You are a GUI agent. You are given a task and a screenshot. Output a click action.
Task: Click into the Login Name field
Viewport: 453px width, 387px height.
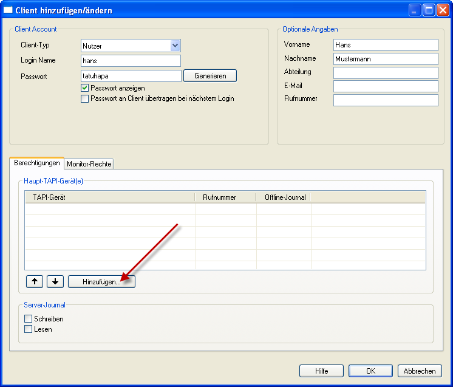(x=131, y=61)
